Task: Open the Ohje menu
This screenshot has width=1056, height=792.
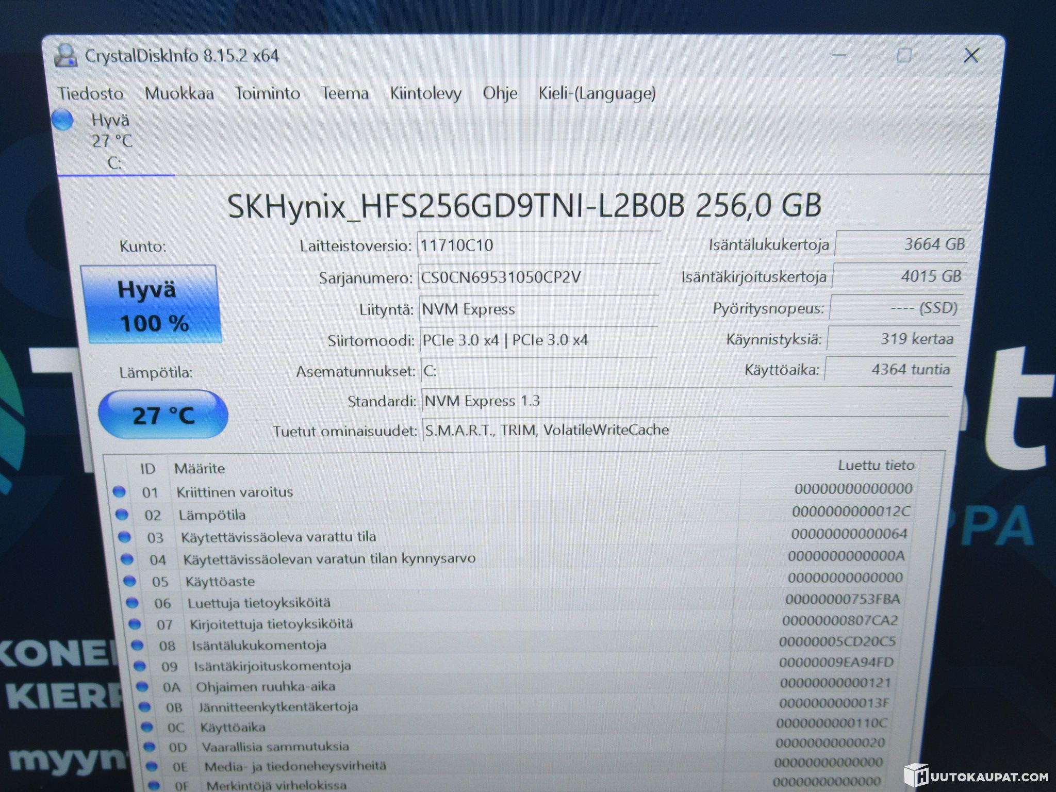Action: click(500, 93)
